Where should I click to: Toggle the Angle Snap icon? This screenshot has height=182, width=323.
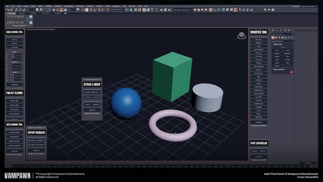click(95, 10)
